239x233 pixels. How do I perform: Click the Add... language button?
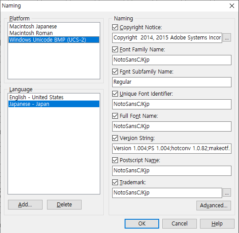click(x=25, y=205)
